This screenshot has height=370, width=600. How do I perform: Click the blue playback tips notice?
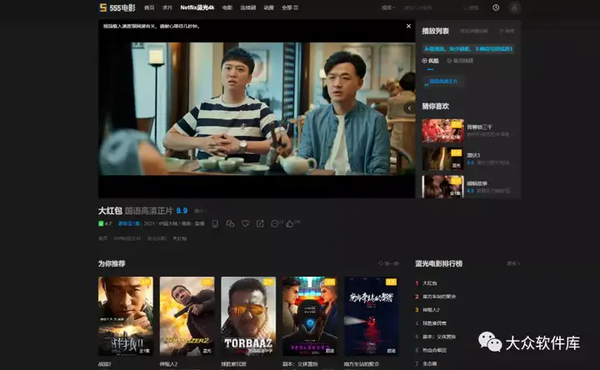(468, 49)
